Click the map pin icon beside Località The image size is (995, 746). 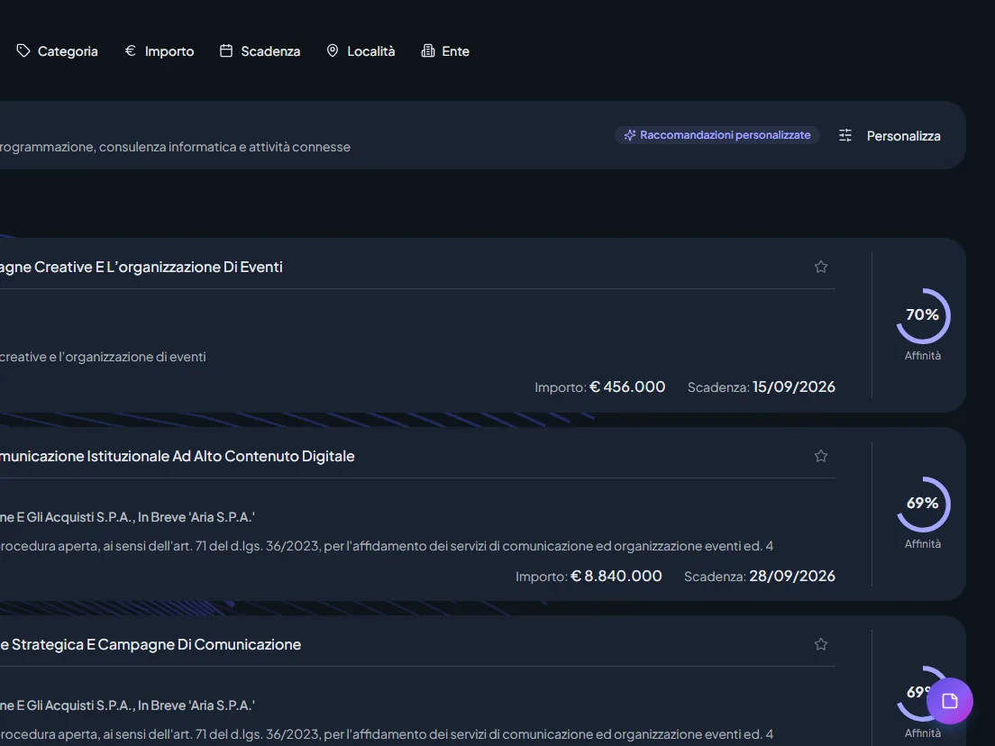click(333, 50)
